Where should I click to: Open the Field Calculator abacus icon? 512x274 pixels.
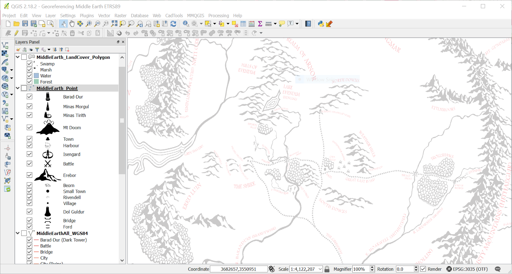click(x=252, y=24)
